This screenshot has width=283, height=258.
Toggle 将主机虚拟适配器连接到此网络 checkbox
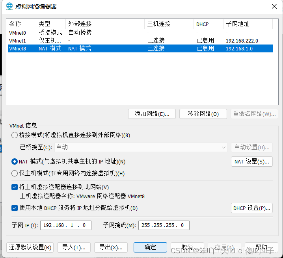pyautogui.click(x=15, y=187)
